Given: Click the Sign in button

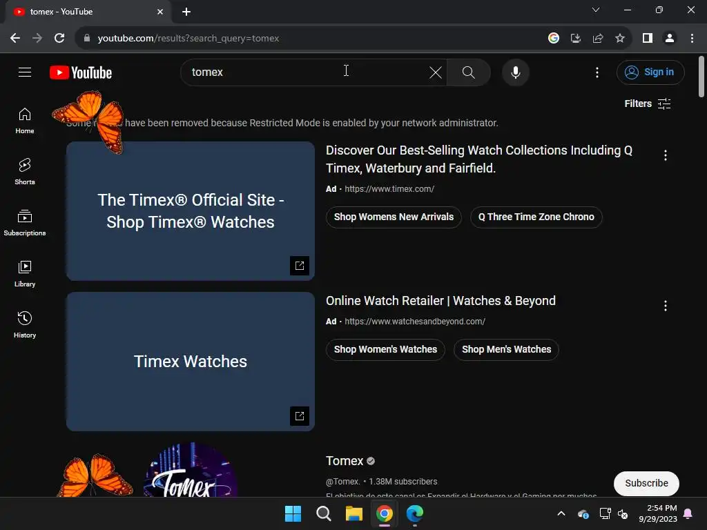Looking at the screenshot, I should 650,72.
